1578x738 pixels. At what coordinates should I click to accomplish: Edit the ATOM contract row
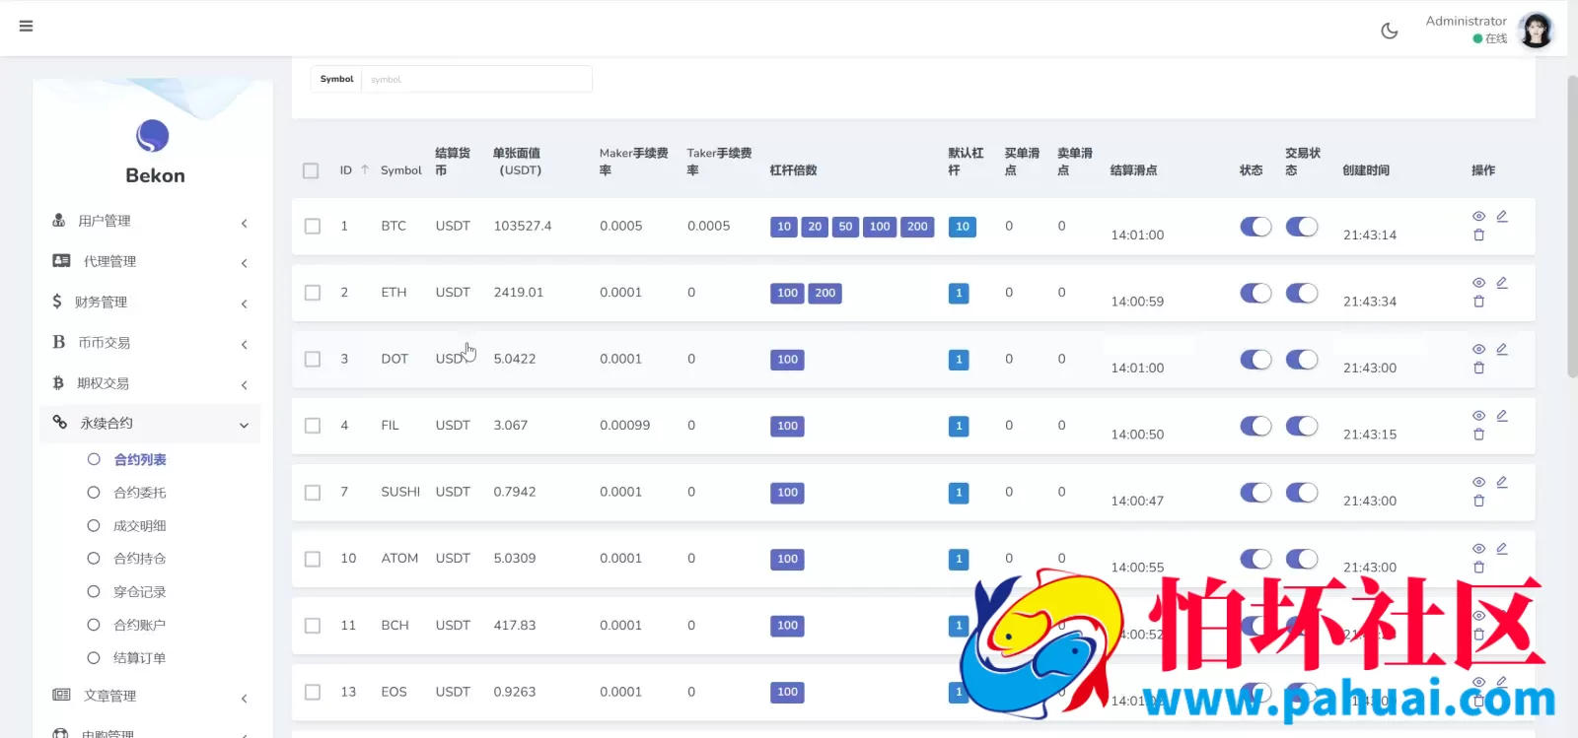[x=1502, y=549]
